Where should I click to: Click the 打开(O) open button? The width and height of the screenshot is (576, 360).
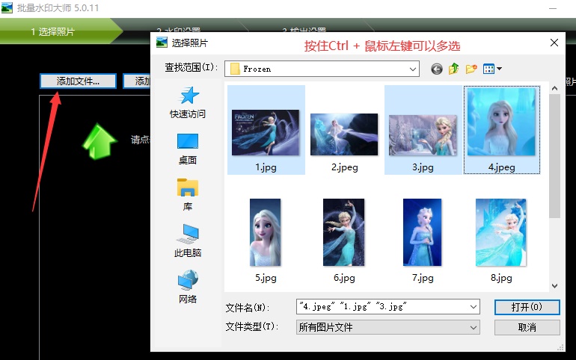(527, 307)
